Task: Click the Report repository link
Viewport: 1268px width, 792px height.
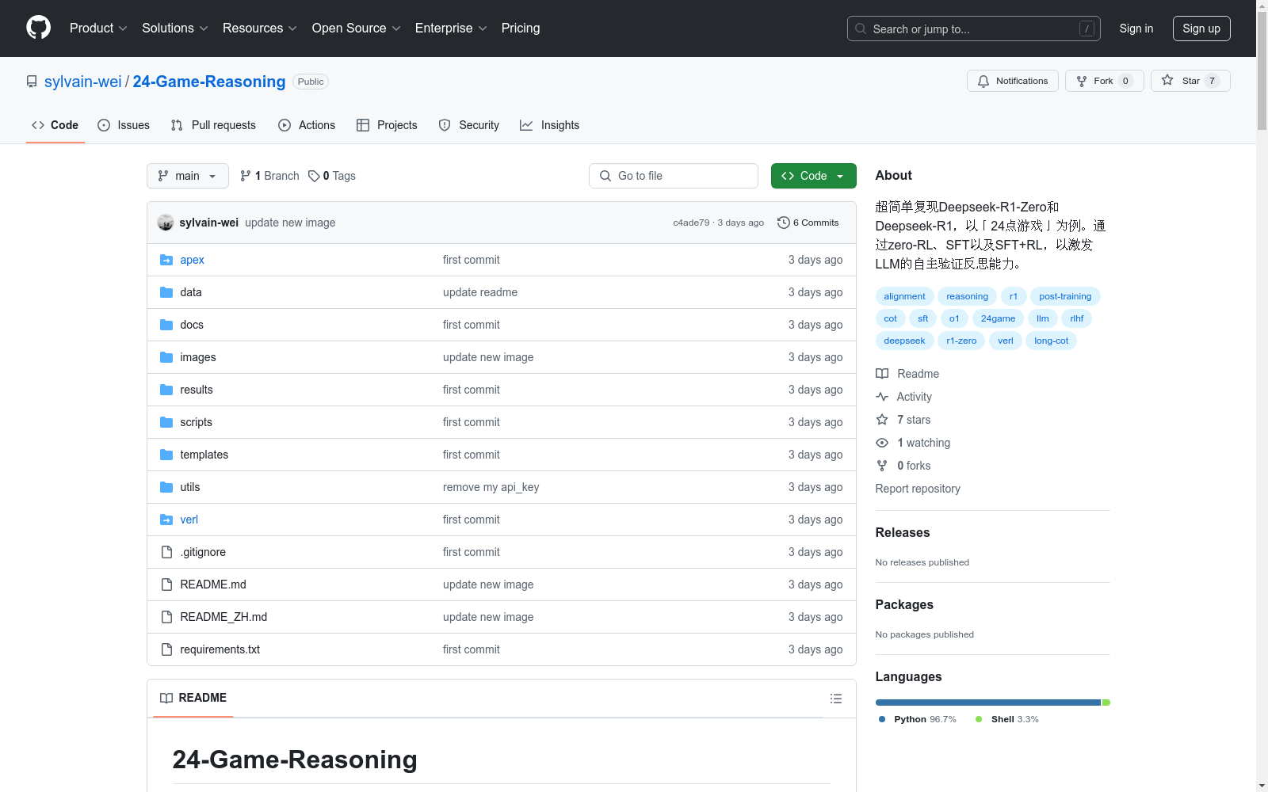Action: click(x=918, y=489)
